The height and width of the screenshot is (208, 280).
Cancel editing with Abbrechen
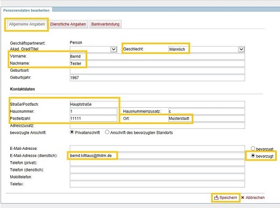pos(253,198)
